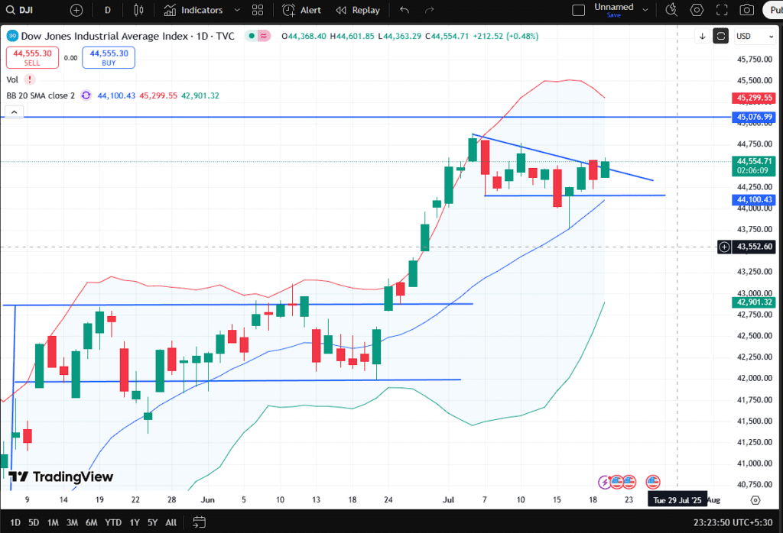The width and height of the screenshot is (783, 533).
Task: Click the BUY 44,555.30 button
Action: tap(109, 57)
